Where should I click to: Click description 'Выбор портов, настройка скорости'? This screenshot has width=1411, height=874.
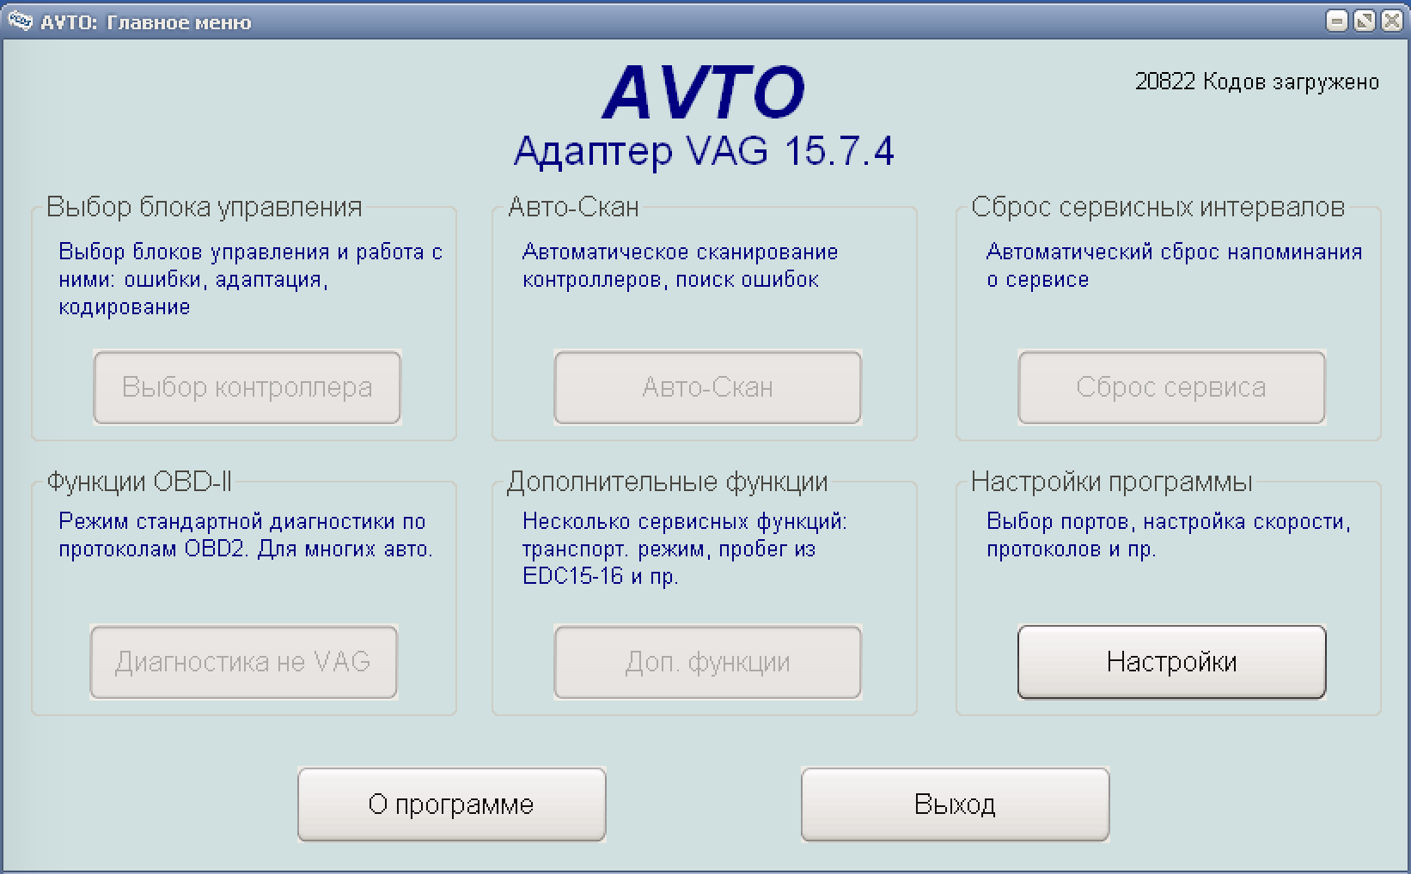pyautogui.click(x=1168, y=535)
